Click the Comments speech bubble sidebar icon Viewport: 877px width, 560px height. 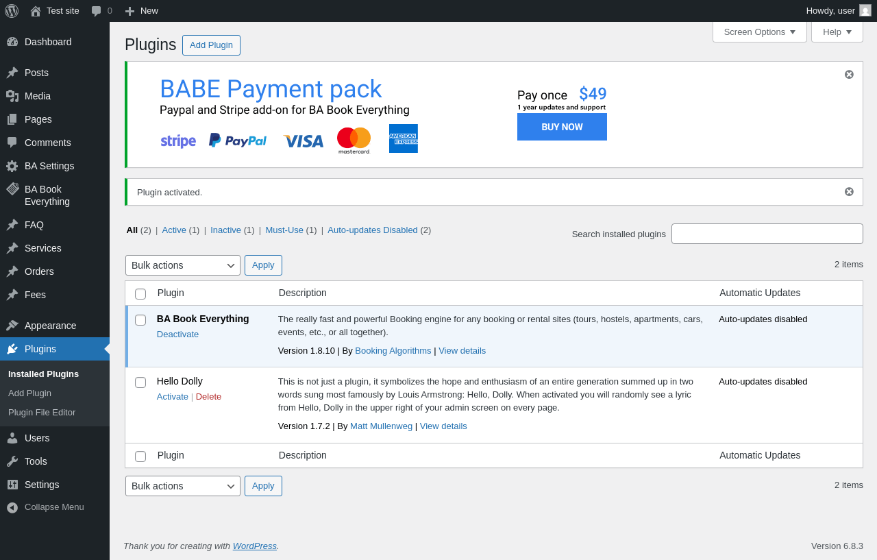12,143
